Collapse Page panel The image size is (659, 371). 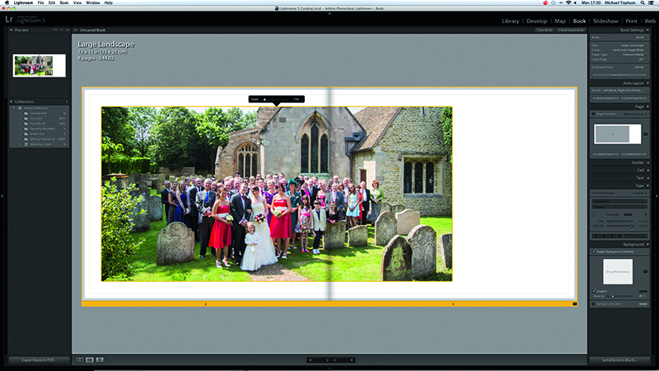click(647, 107)
